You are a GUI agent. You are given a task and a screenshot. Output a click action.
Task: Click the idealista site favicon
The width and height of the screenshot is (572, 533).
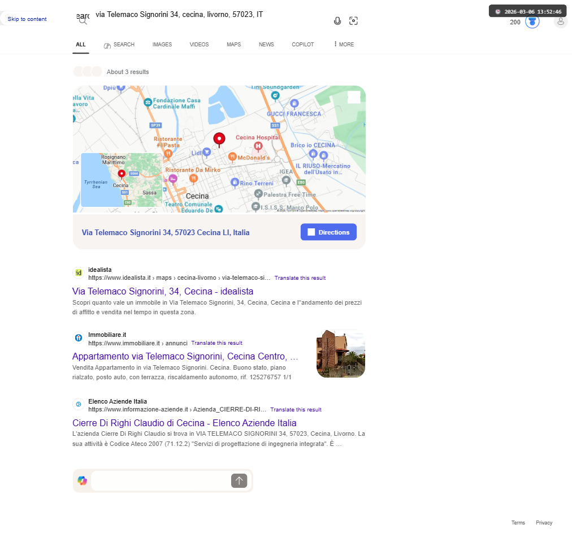[x=79, y=272]
